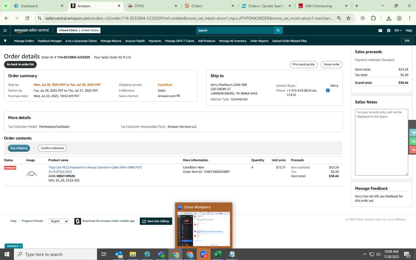Image resolution: width=416 pixels, height=260 pixels.
Task: Open the Tripp Lite PS/2 cable product link
Action: [x=95, y=169]
